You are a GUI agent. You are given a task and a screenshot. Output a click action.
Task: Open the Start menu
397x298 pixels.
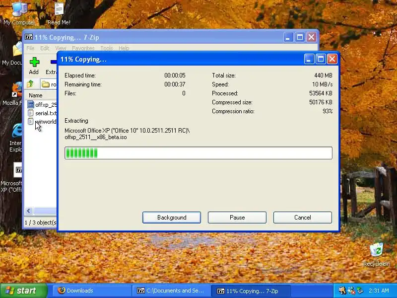pyautogui.click(x=23, y=291)
